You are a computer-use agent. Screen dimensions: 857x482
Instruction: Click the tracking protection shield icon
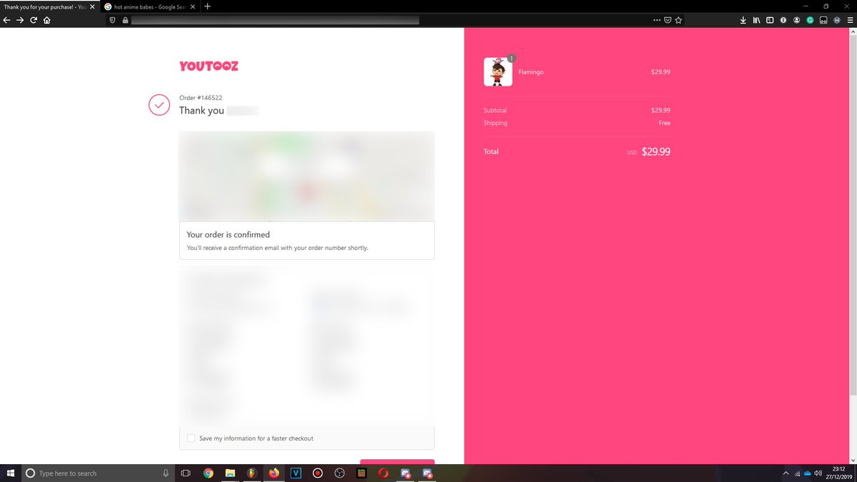tap(112, 20)
